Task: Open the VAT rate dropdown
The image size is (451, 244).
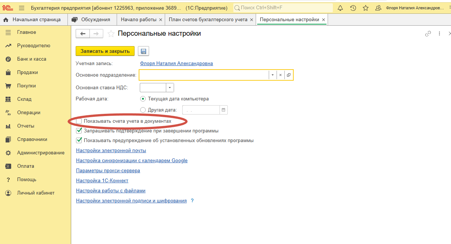Action: point(170,88)
